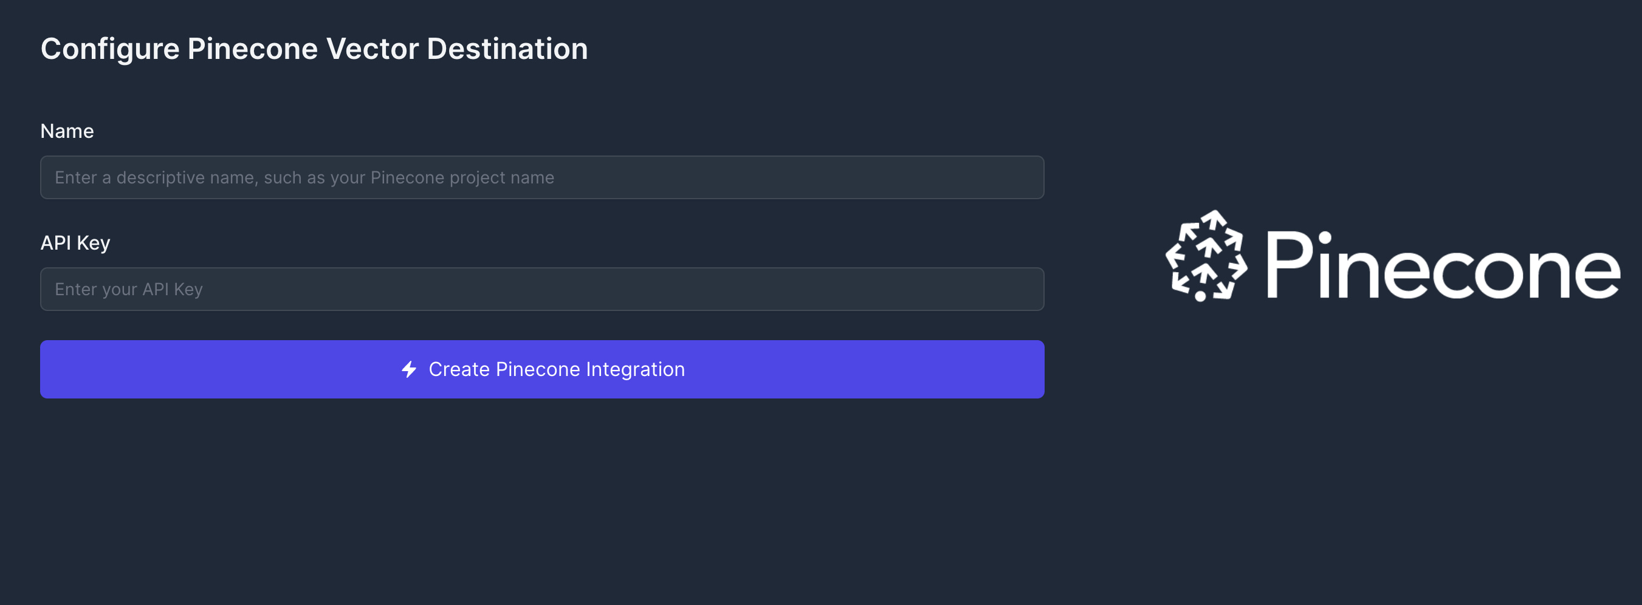Click the "Enter a descriptive name" placeholder text

[x=304, y=178]
